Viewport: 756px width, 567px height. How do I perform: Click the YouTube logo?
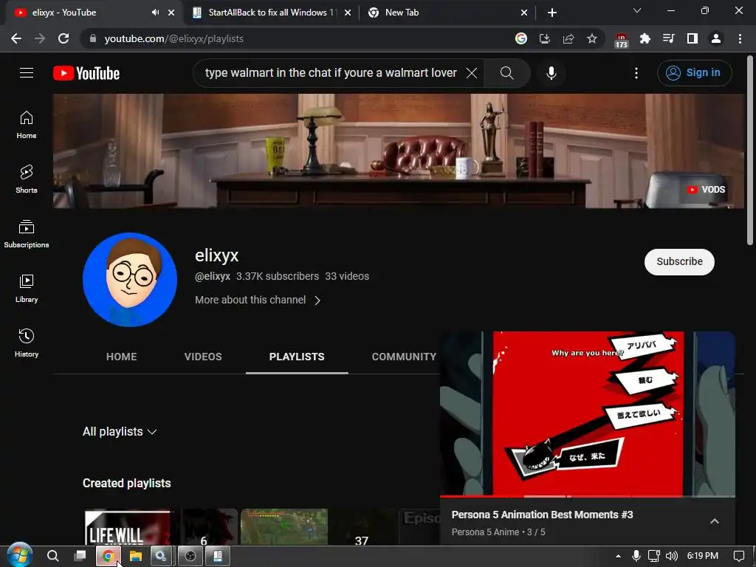tap(86, 73)
